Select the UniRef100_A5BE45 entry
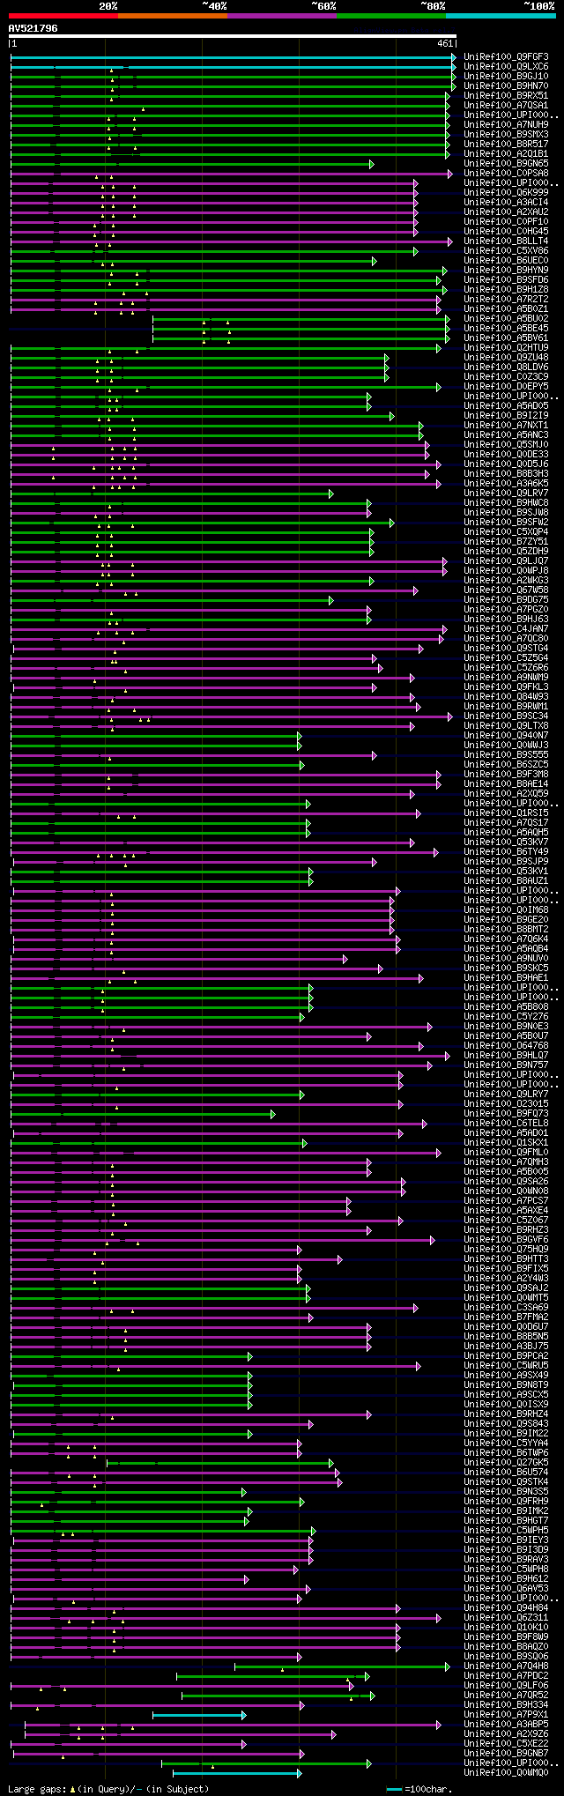Image resolution: width=564 pixels, height=1796 pixels. 506,329
